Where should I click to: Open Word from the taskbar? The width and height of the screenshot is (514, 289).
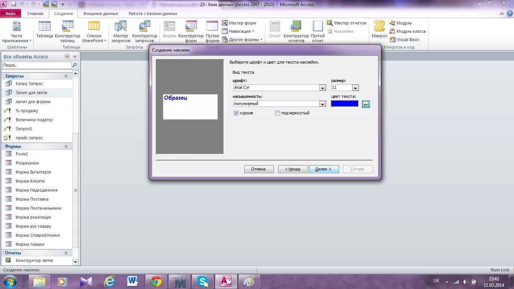[133, 281]
